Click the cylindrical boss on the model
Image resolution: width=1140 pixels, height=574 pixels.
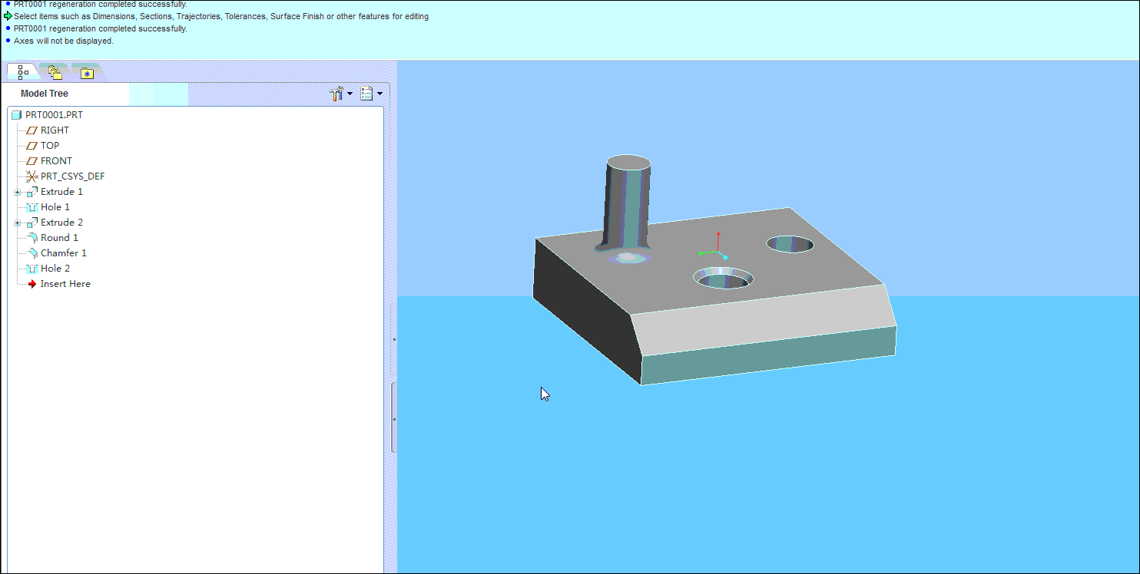point(628,203)
